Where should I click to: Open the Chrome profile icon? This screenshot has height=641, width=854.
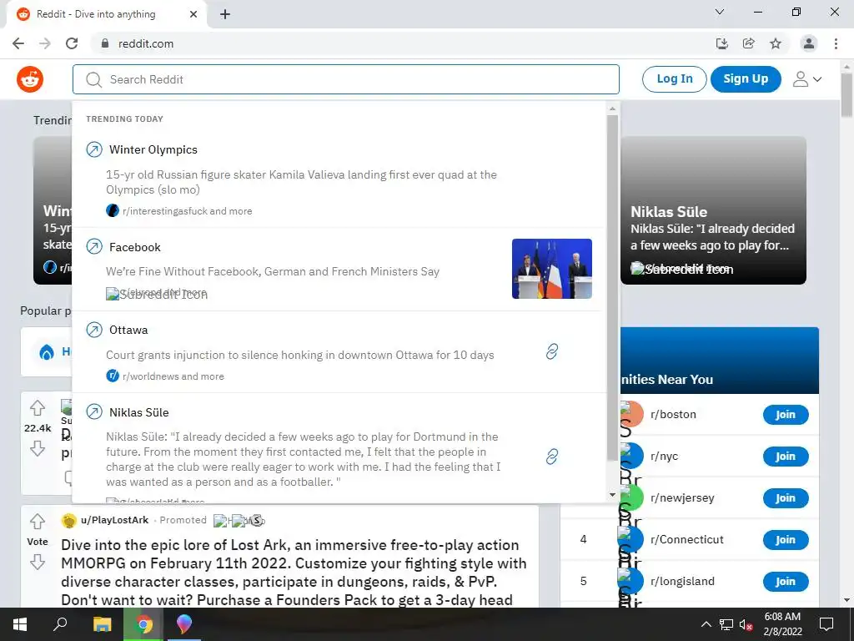pyautogui.click(x=809, y=43)
